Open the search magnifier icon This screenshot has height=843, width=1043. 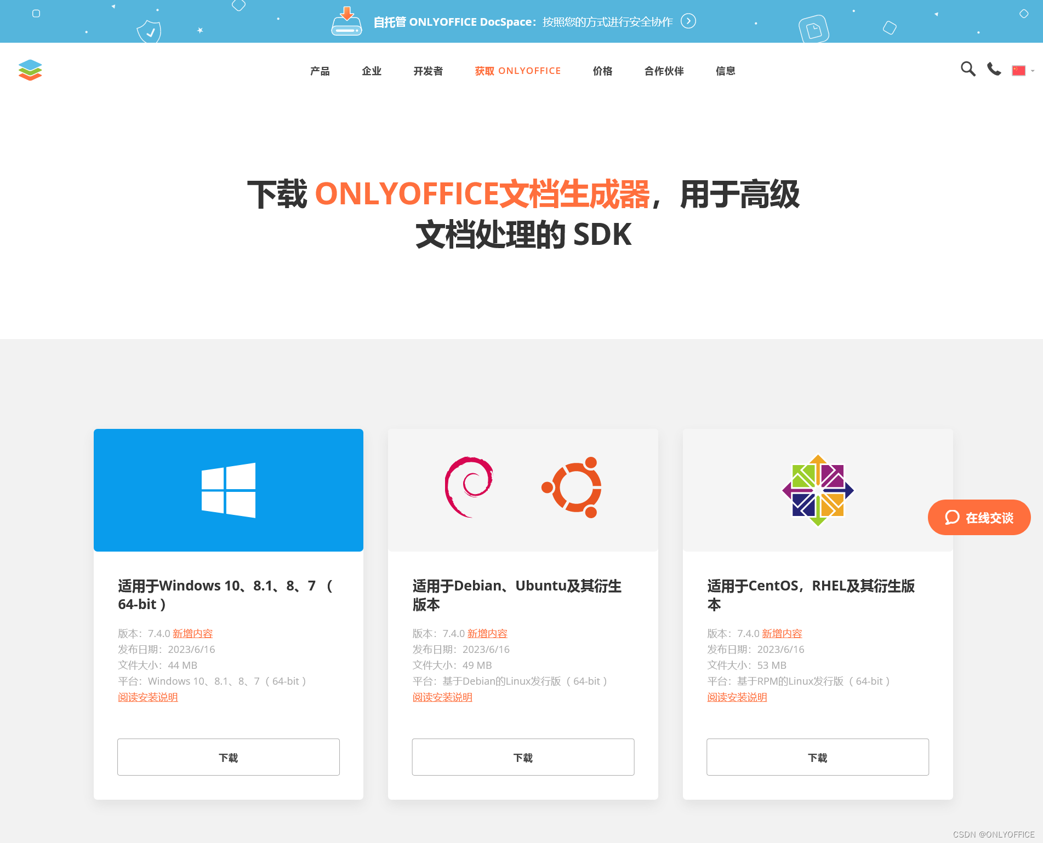pyautogui.click(x=968, y=69)
